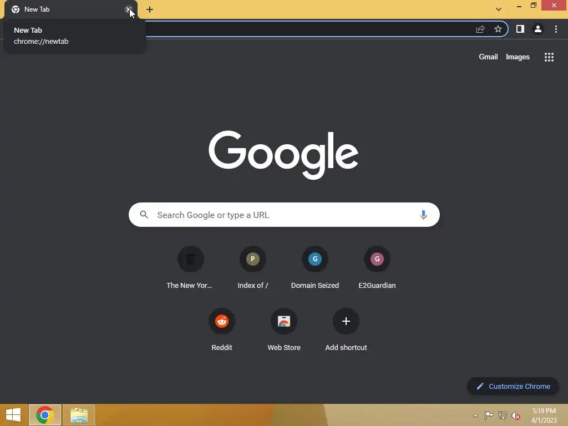Open the Index of / shortcut
This screenshot has height=426, width=568.
[253, 268]
